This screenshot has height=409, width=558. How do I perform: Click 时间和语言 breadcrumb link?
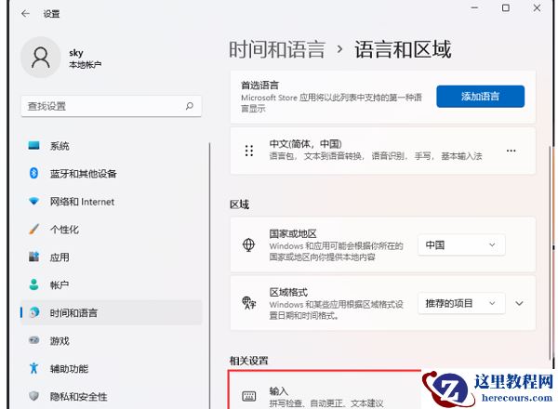click(x=277, y=49)
